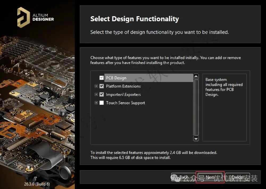The height and width of the screenshot is (189, 266).
Task: Toggle the PCB Design checkbox
Action: pyautogui.click(x=101, y=78)
